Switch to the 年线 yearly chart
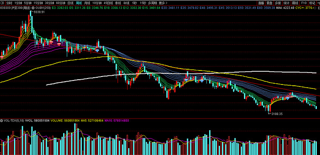The image size is (320, 155). [126, 3]
